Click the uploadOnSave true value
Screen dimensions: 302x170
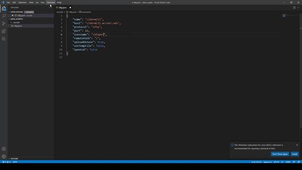point(101,42)
